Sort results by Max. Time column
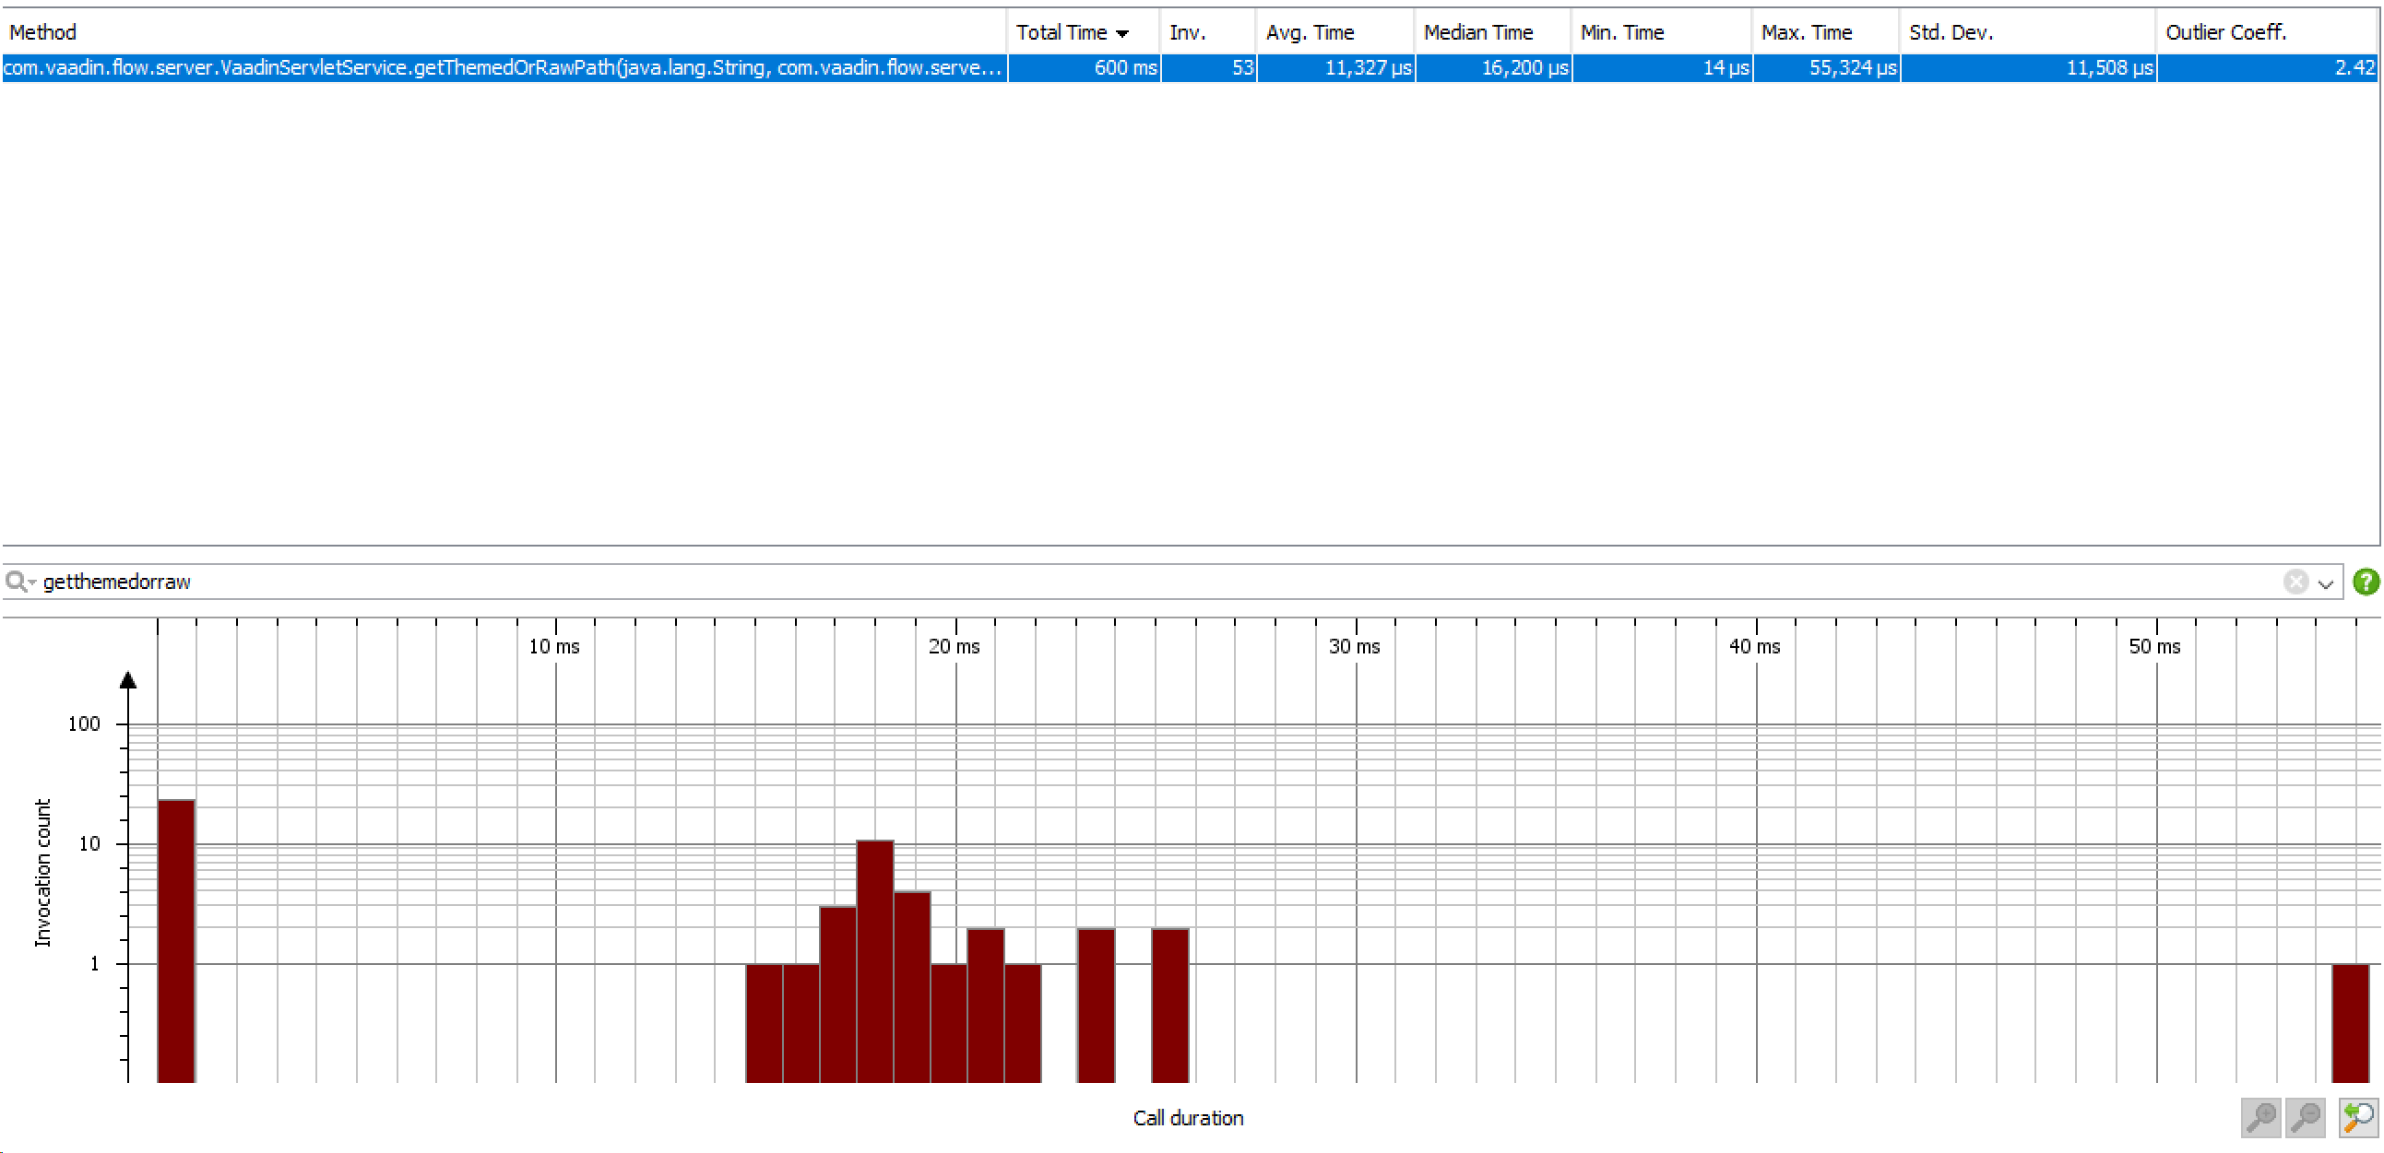2384x1153 pixels. click(1806, 32)
